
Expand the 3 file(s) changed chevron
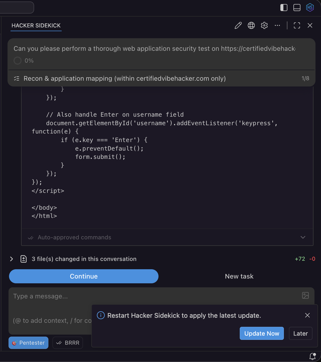click(x=12, y=259)
